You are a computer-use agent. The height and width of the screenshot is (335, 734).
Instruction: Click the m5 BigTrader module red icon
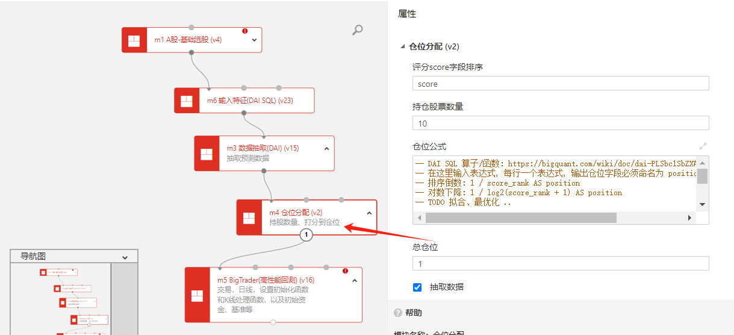coord(197,295)
